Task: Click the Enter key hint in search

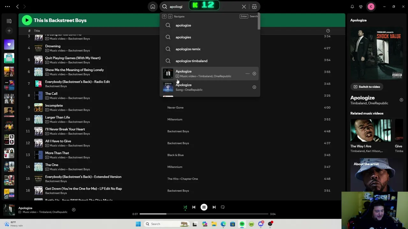Action: (x=244, y=16)
